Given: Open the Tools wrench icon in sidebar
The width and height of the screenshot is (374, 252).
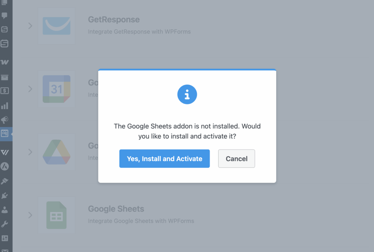Looking at the screenshot, I should [x=5, y=224].
